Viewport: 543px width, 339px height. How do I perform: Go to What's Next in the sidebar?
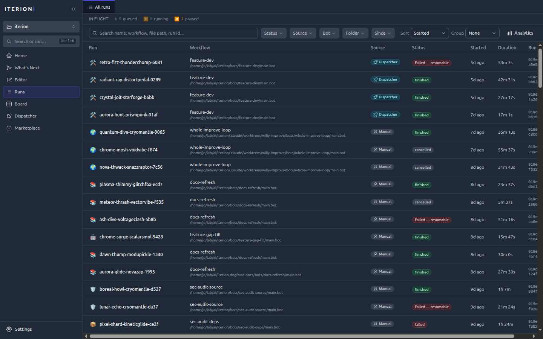click(41, 68)
